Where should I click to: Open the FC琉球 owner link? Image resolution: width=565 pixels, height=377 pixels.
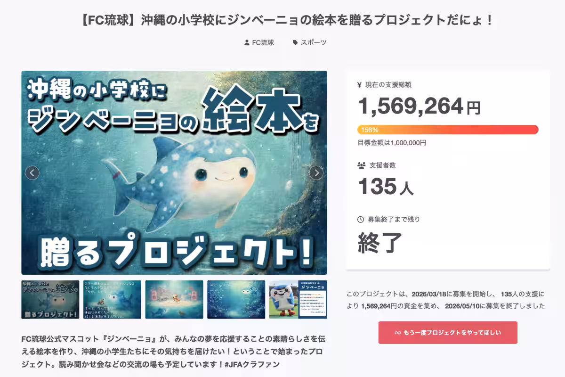coord(263,42)
